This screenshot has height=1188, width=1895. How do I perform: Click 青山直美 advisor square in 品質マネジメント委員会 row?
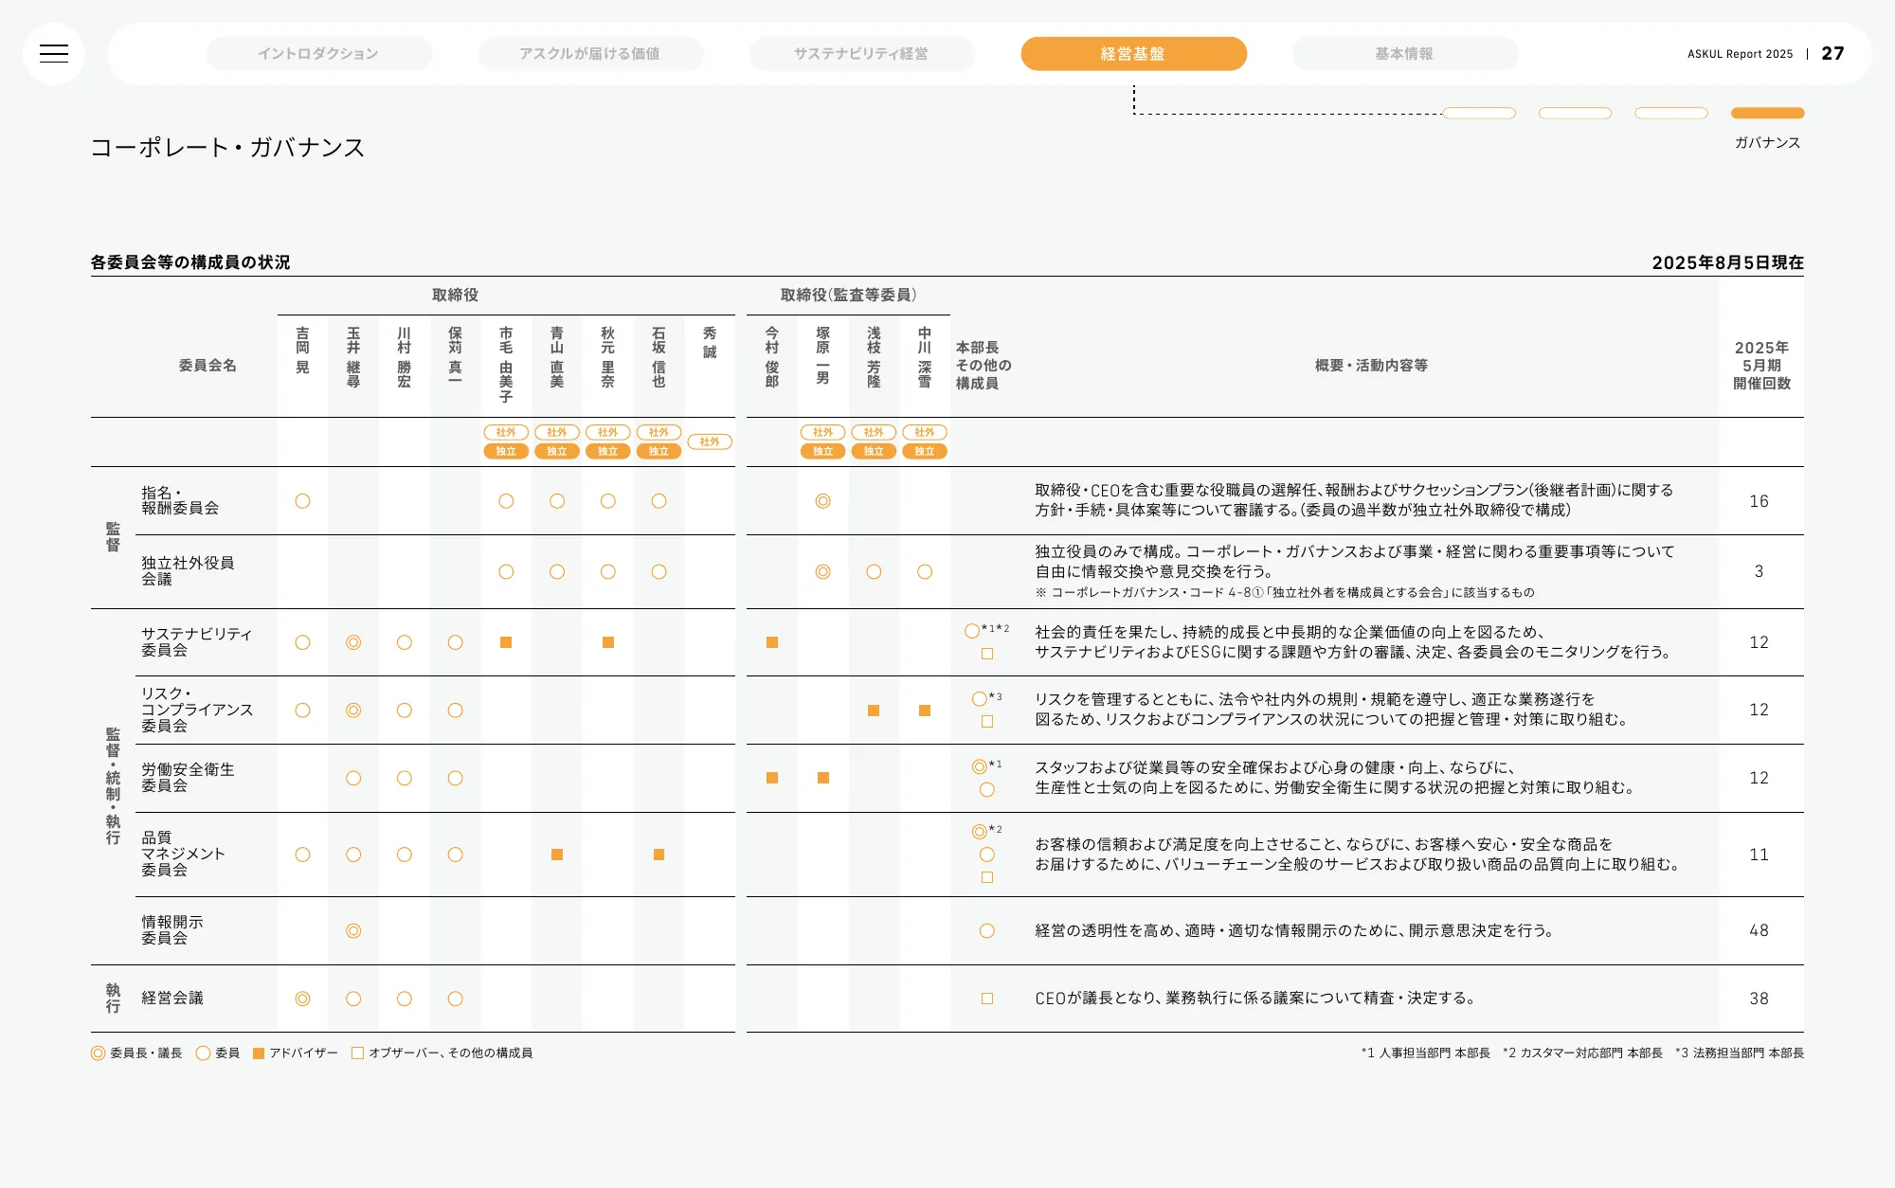coord(557,855)
